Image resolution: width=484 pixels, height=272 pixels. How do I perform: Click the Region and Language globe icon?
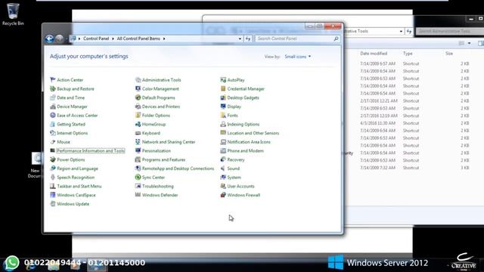[53, 168]
